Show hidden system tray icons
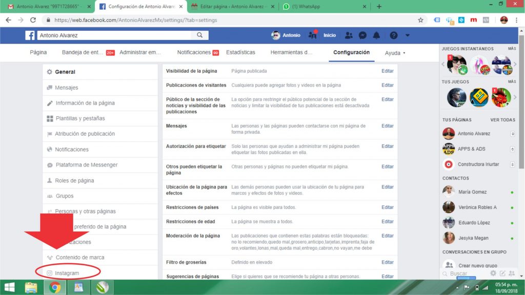The height and width of the screenshot is (295, 525). click(457, 288)
